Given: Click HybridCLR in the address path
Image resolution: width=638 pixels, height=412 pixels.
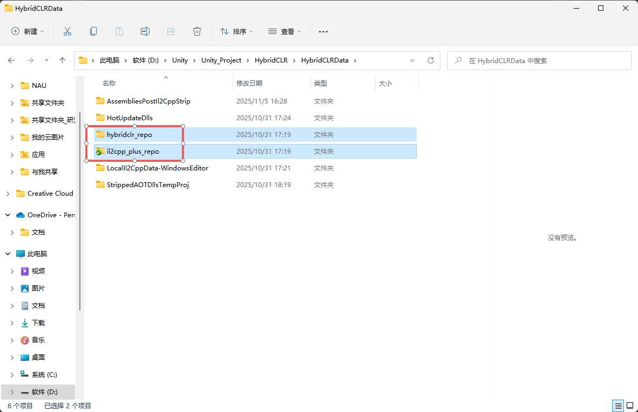Looking at the screenshot, I should [271, 60].
